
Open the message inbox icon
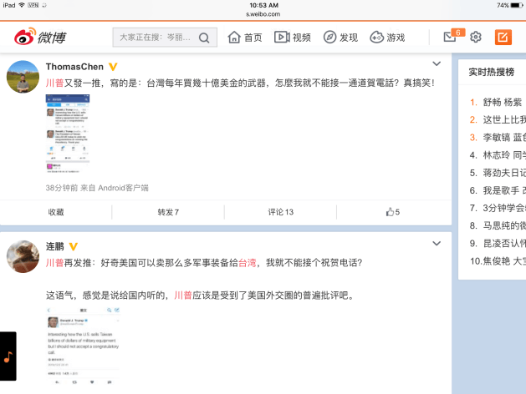click(x=450, y=38)
